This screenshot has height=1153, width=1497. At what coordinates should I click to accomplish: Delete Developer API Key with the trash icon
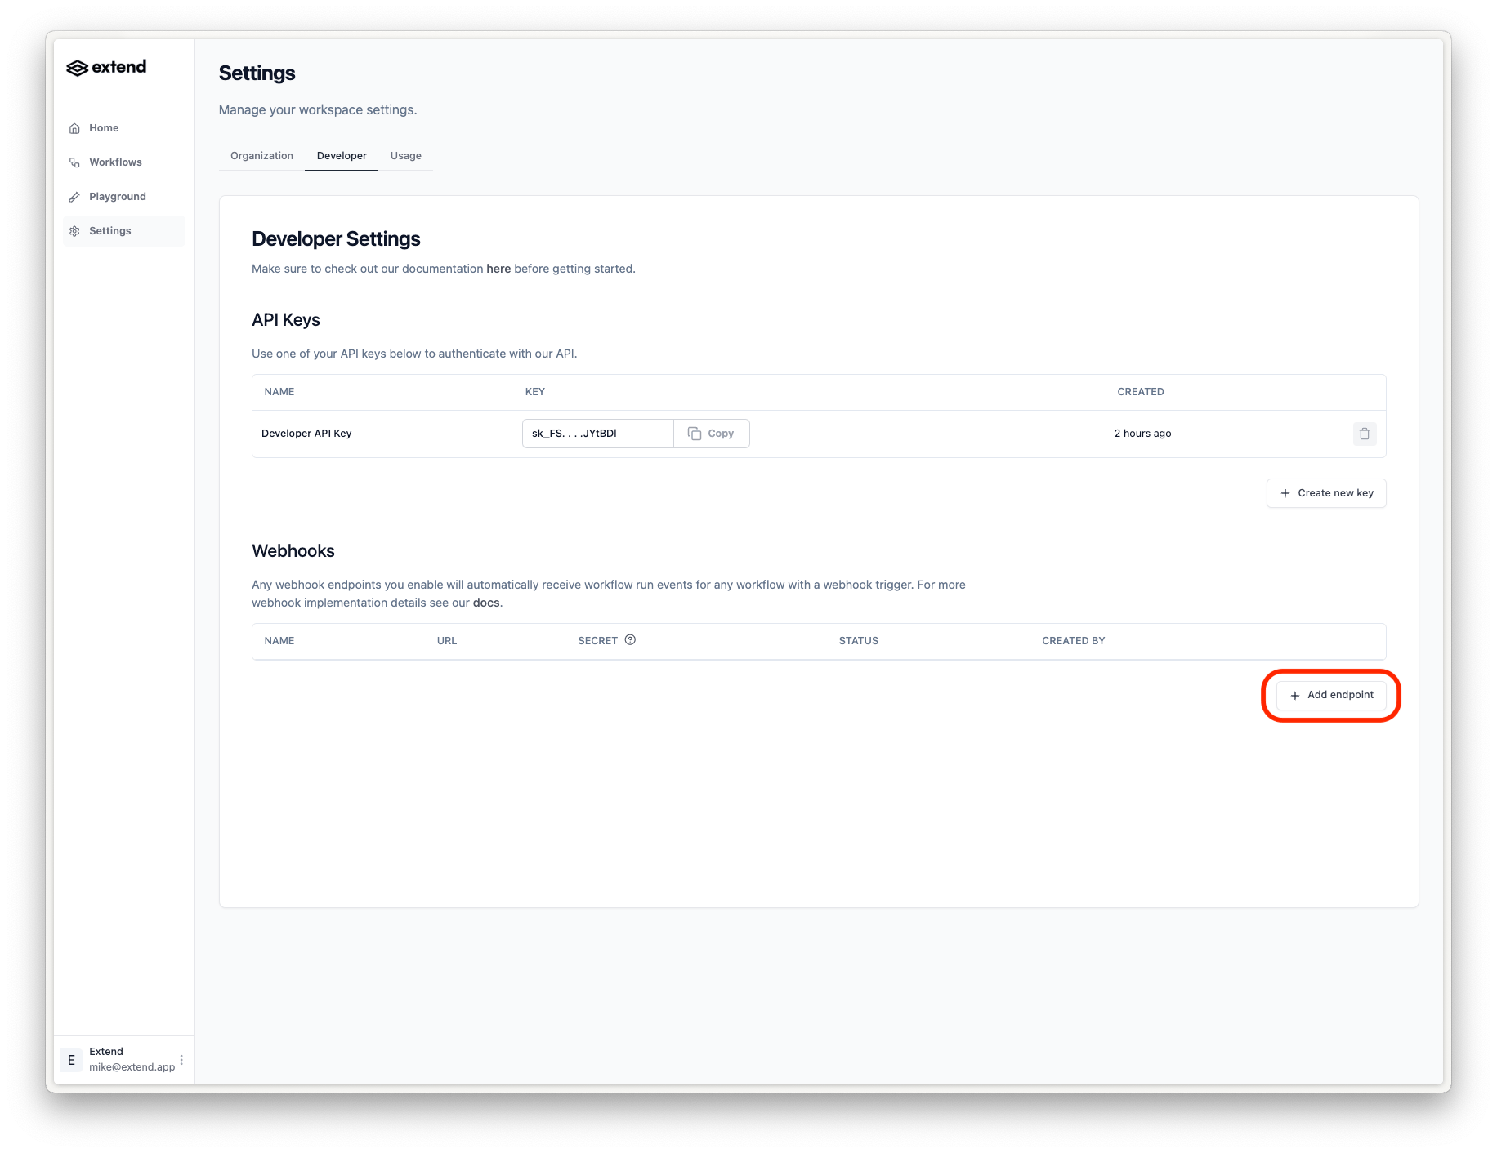pos(1364,434)
